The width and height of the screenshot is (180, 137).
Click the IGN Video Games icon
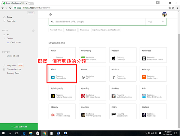[x=83, y=96]
